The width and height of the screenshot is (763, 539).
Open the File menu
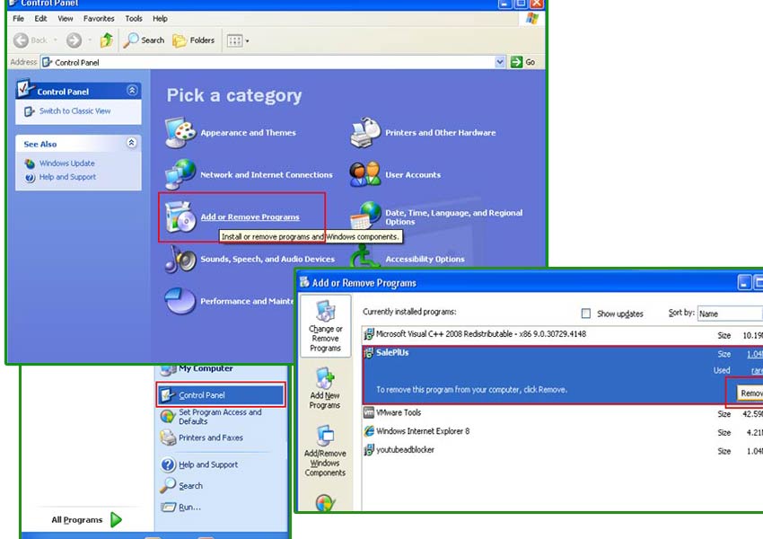pos(19,19)
